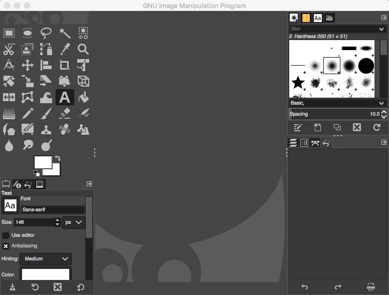
Task: Select the Free Select lasso tool
Action: [x=46, y=33]
